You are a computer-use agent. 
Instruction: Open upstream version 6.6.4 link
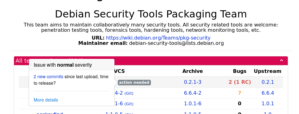coord(268,93)
